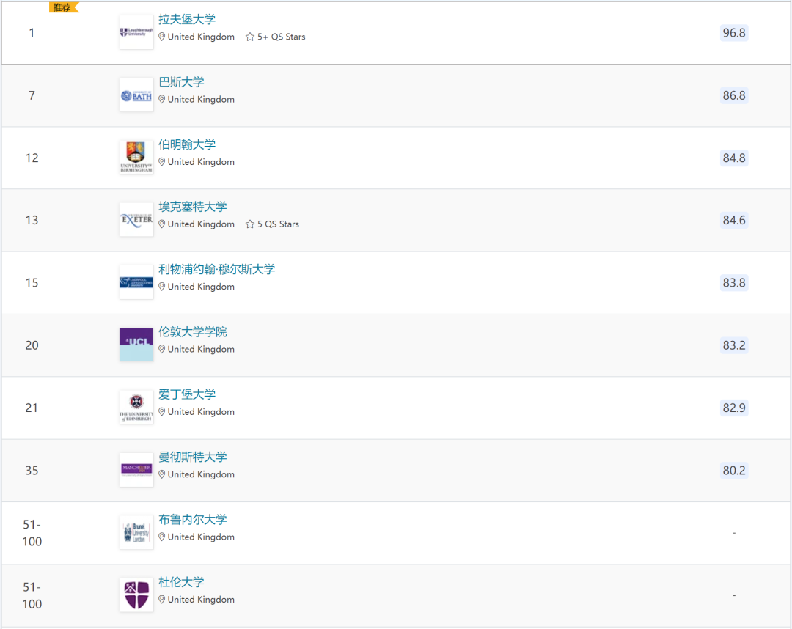Viewport: 792px width, 629px height.
Task: Open the 埃克塞特大学 university link
Action: [x=192, y=207]
